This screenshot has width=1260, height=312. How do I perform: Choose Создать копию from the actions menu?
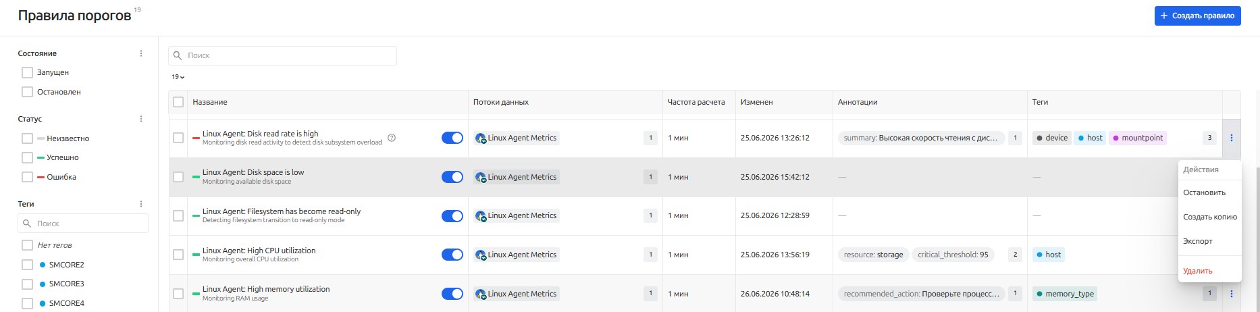coord(1209,217)
